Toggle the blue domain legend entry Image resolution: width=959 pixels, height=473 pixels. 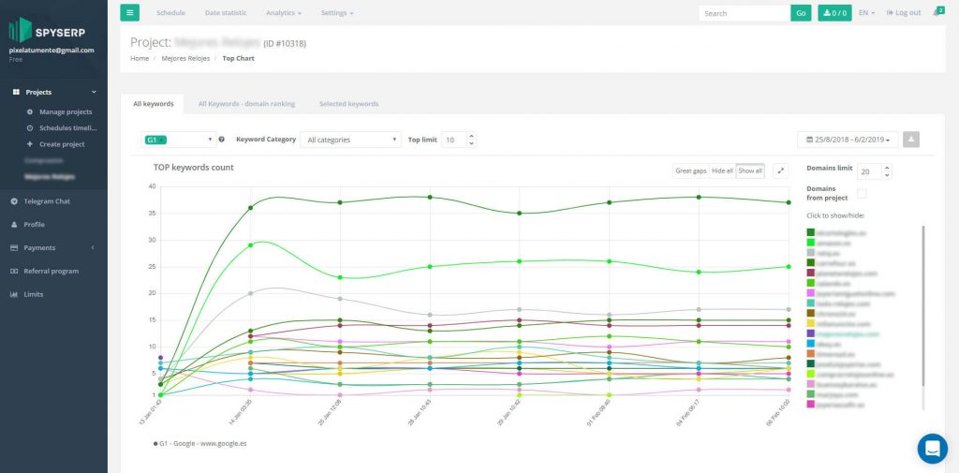822,344
